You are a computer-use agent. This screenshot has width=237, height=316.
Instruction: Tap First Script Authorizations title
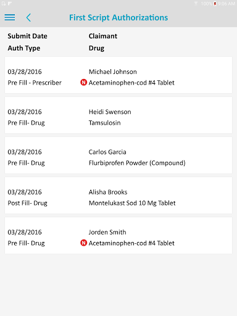coord(118,18)
